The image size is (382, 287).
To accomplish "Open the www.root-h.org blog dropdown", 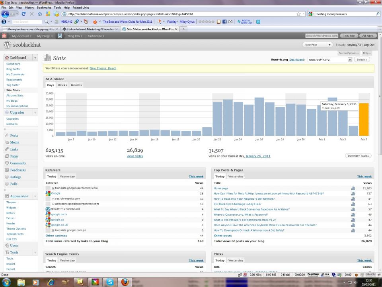I will click(350, 60).
